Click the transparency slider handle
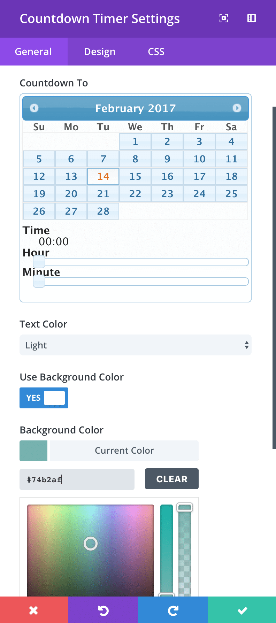The image size is (276, 623). coord(185,507)
